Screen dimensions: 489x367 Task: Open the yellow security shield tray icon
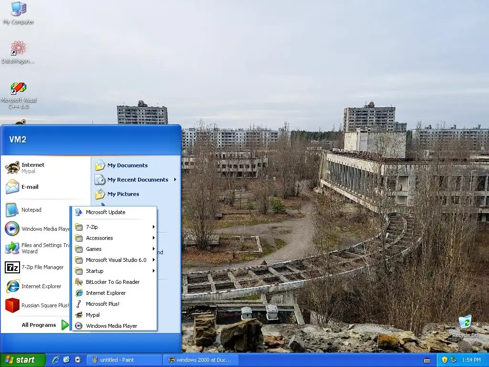click(445, 360)
